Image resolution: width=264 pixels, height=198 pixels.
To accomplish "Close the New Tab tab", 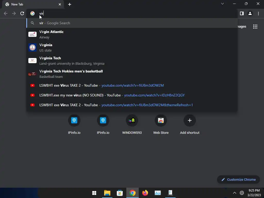I will pos(60,4).
